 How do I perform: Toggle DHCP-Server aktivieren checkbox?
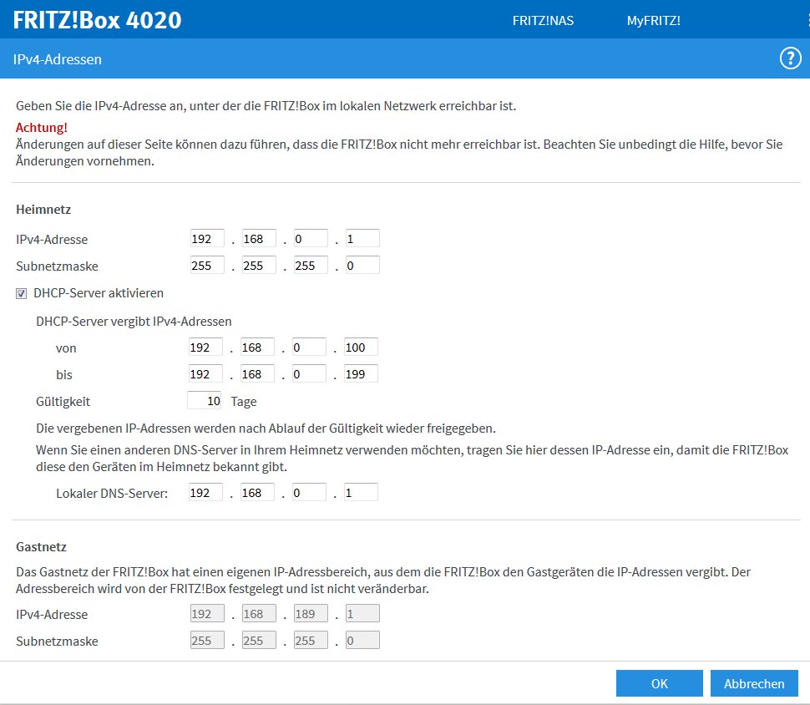tap(21, 293)
